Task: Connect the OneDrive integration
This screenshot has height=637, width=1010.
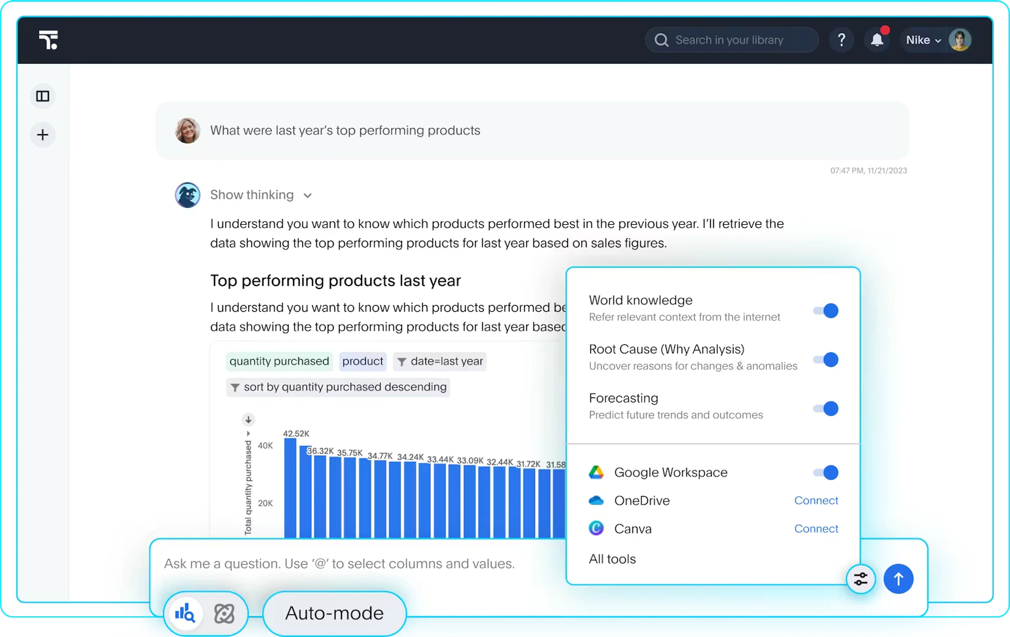Action: point(816,500)
